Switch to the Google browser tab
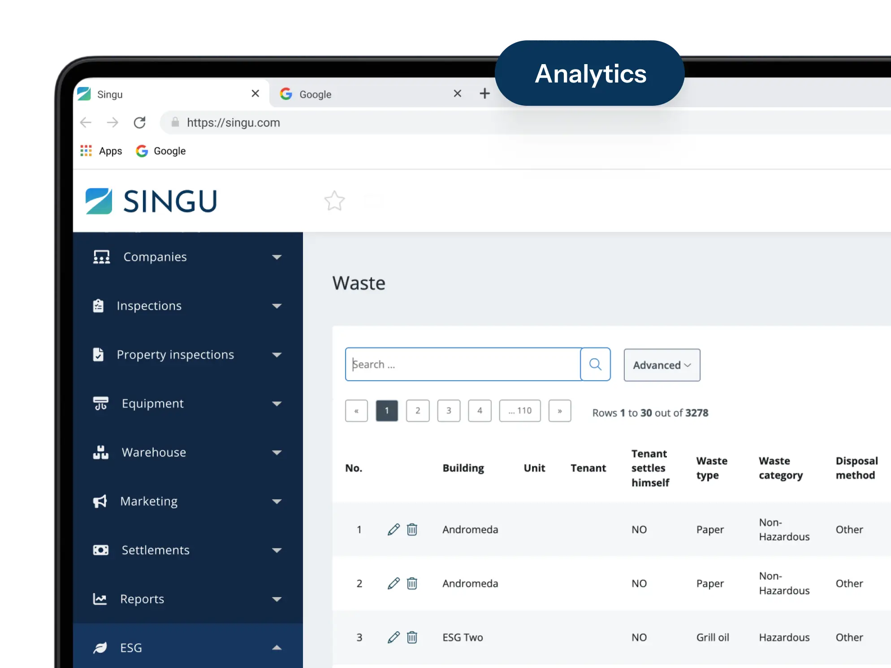The width and height of the screenshot is (891, 668). (x=372, y=94)
